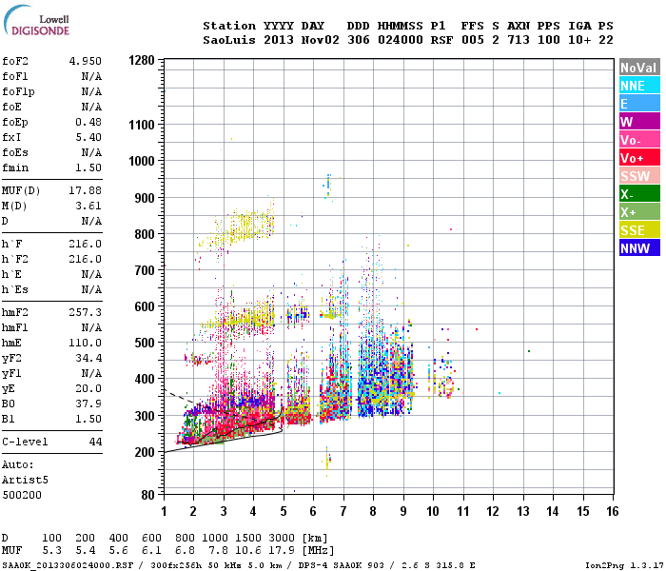The width and height of the screenshot is (666, 571).
Task: Click the foEs N/A value
Action: pyautogui.click(x=91, y=152)
